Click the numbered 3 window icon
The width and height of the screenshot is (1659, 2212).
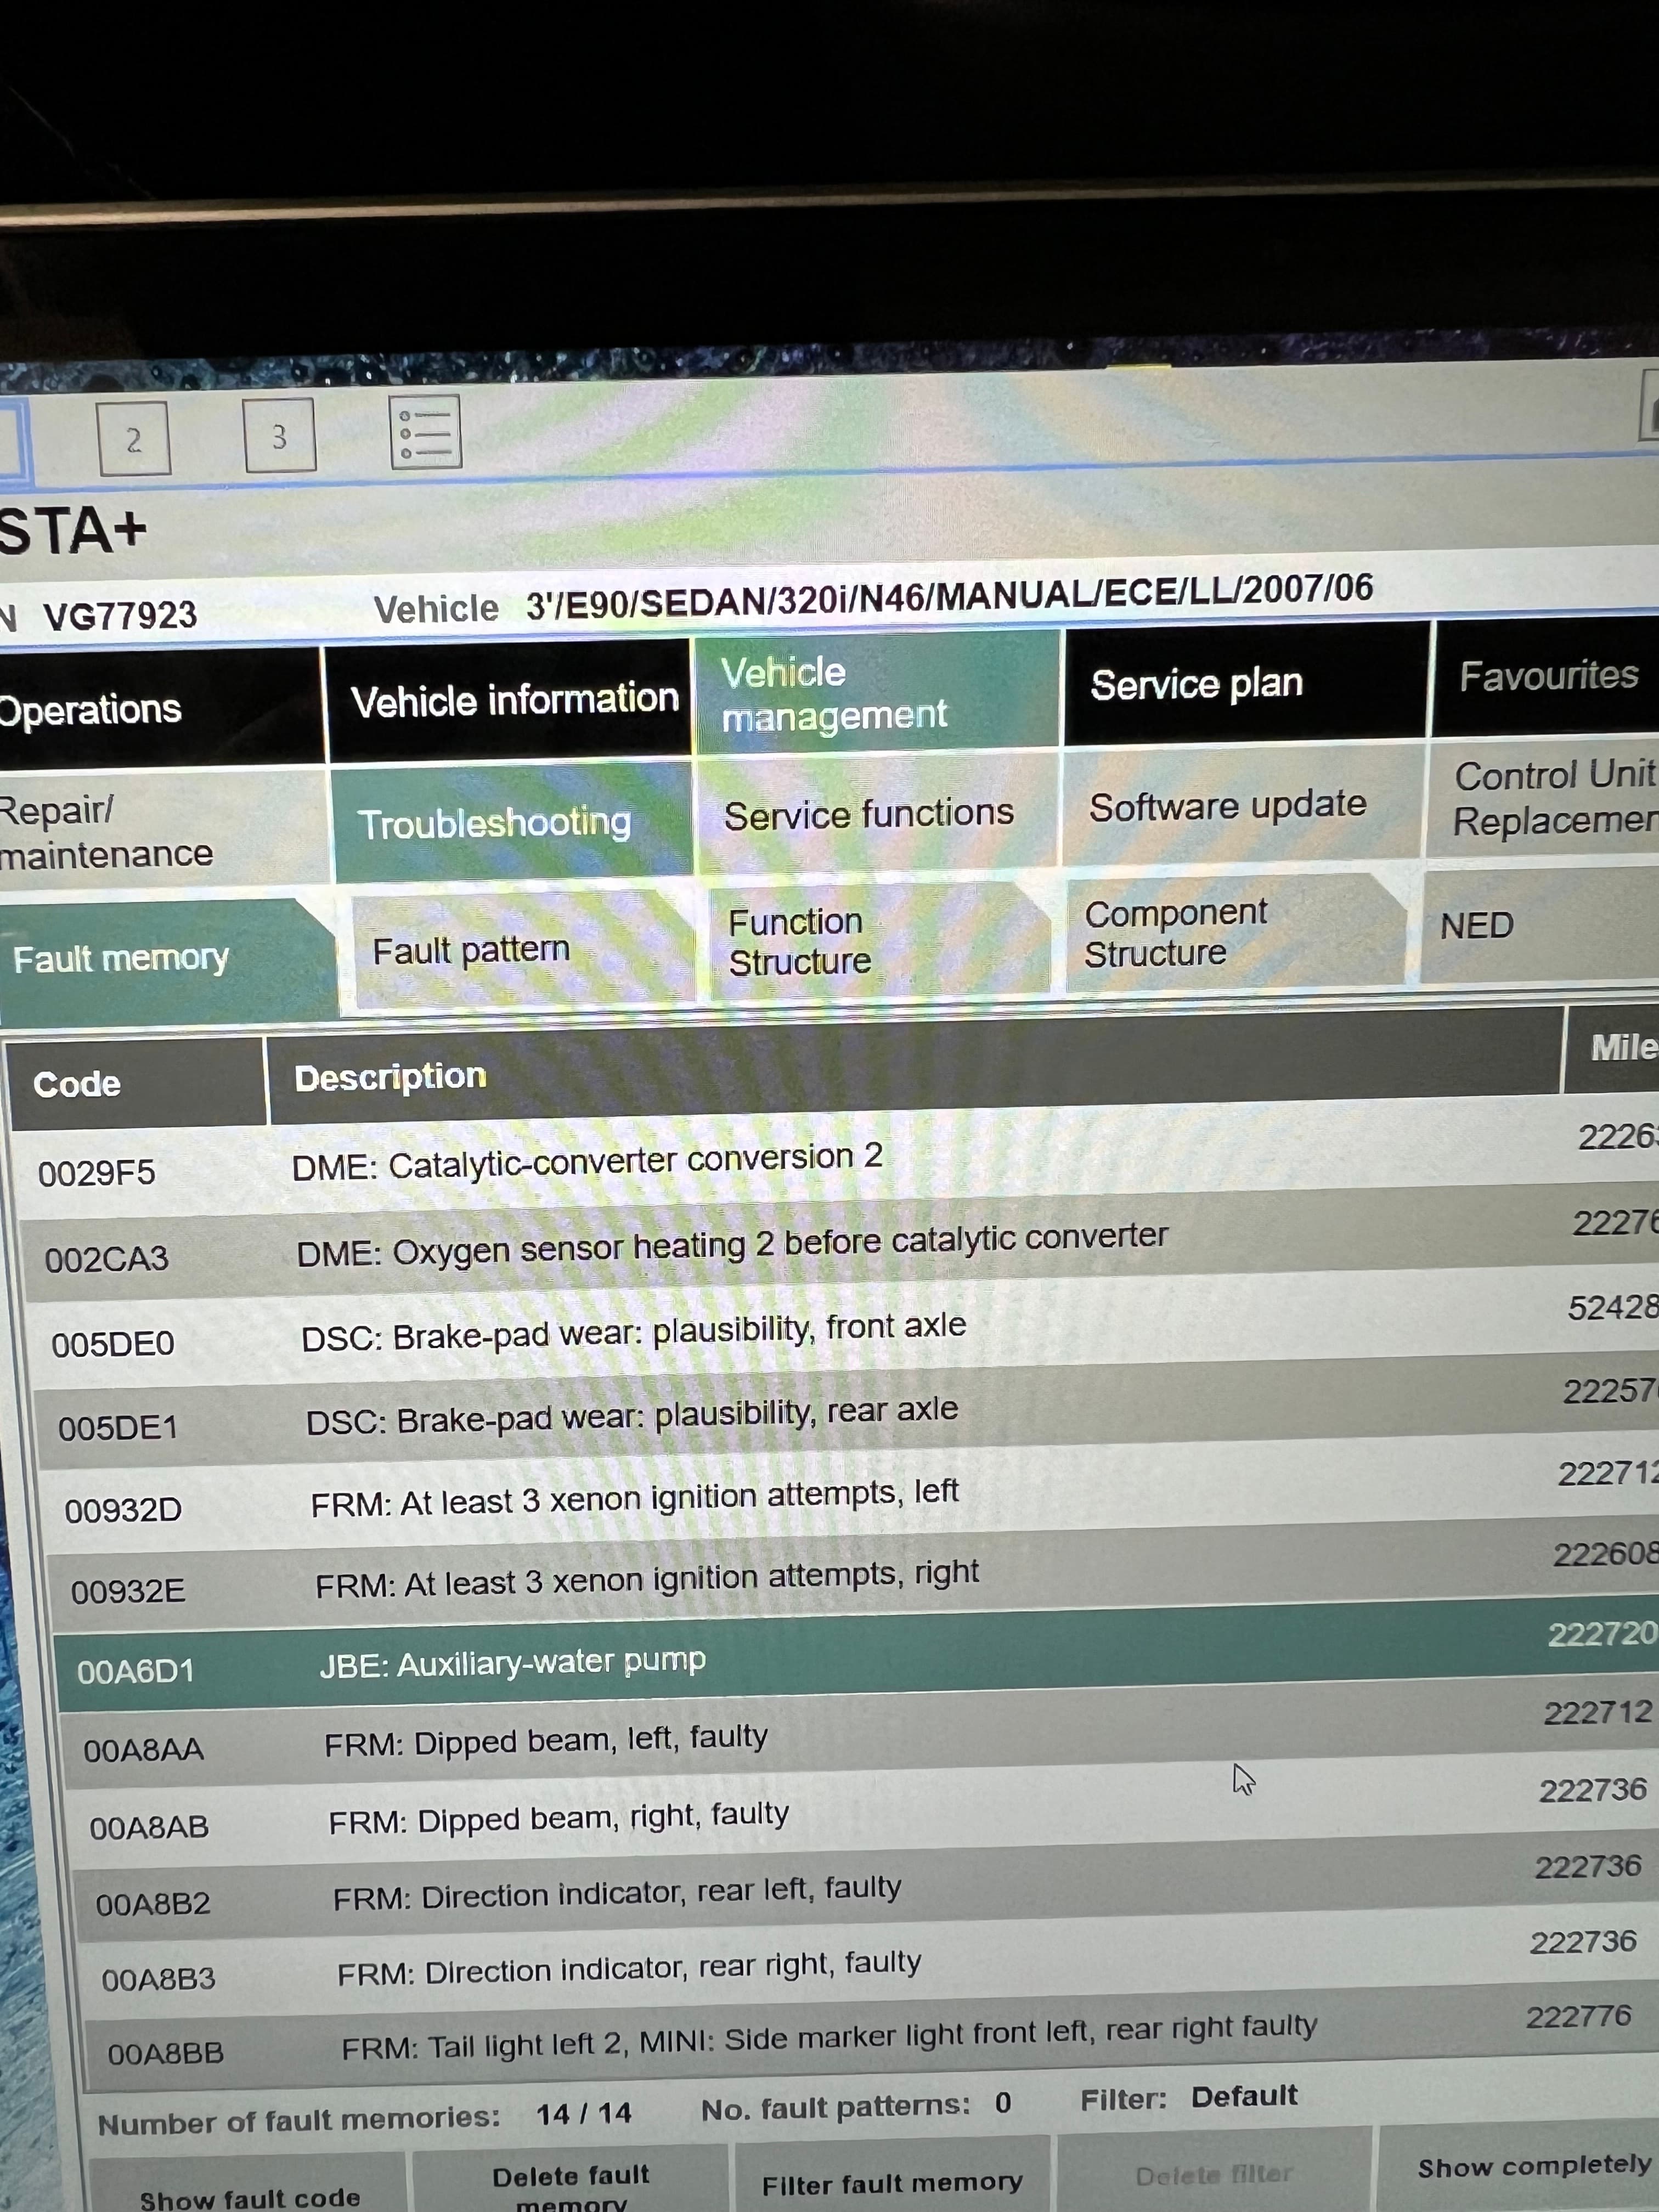coord(279,435)
